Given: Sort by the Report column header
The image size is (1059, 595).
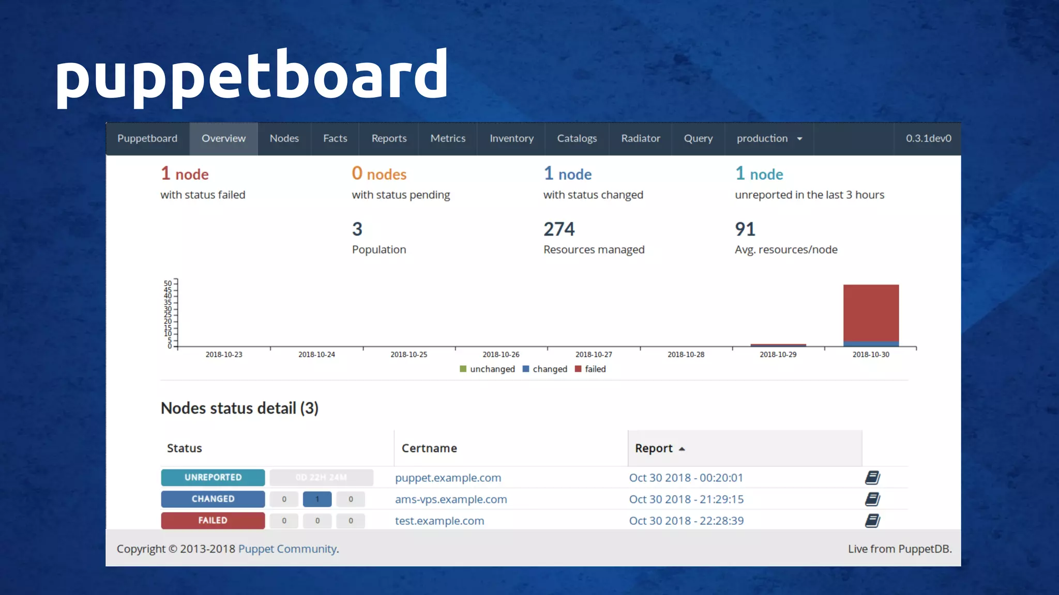Looking at the screenshot, I should pos(745,448).
